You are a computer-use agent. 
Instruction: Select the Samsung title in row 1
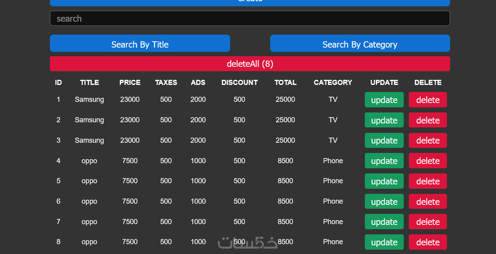[x=90, y=99]
